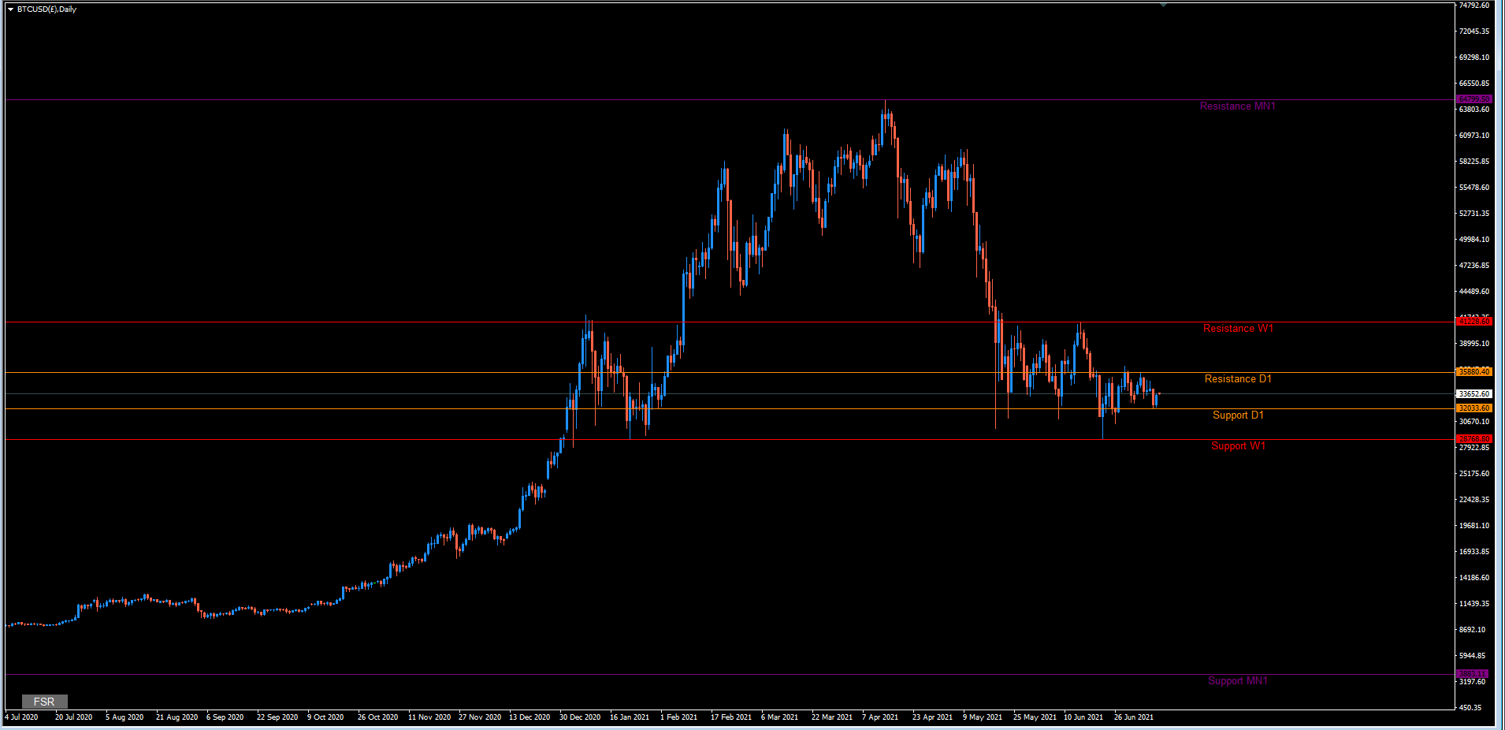Image resolution: width=1505 pixels, height=730 pixels.
Task: Click the purple 3883.11 price tag
Action: [x=1472, y=674]
